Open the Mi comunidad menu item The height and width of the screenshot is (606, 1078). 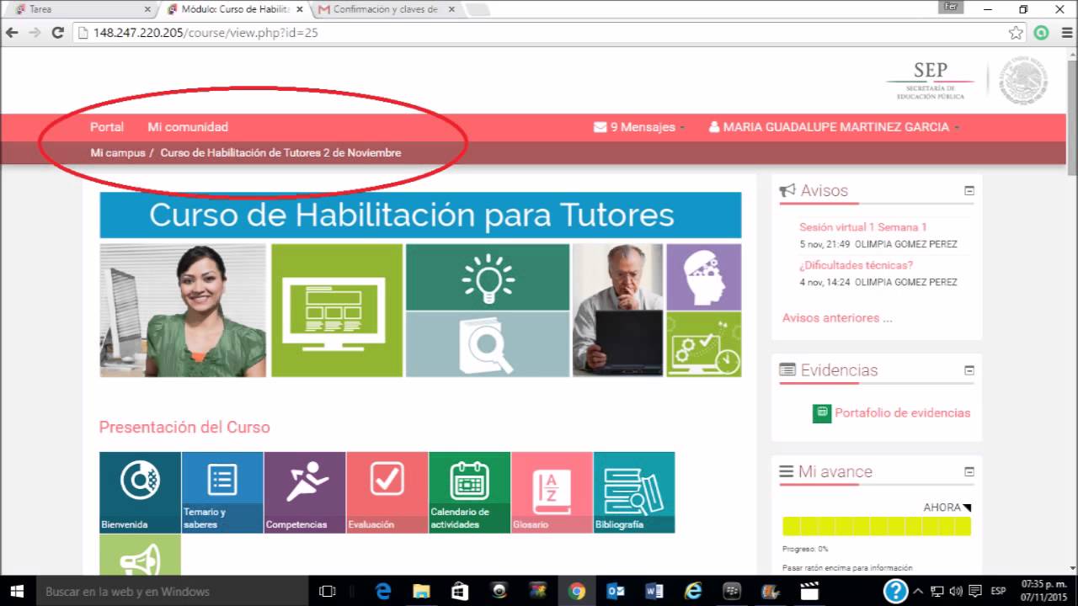188,127
